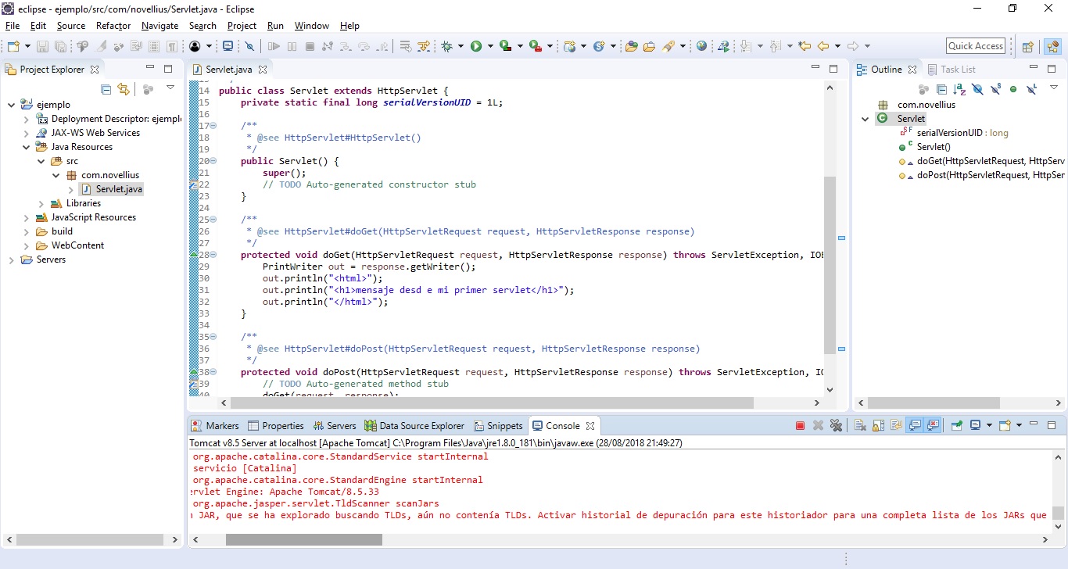Screen dimensions: 1068x569
Task: Open the Run button dropdown arrow
Action: [490, 46]
